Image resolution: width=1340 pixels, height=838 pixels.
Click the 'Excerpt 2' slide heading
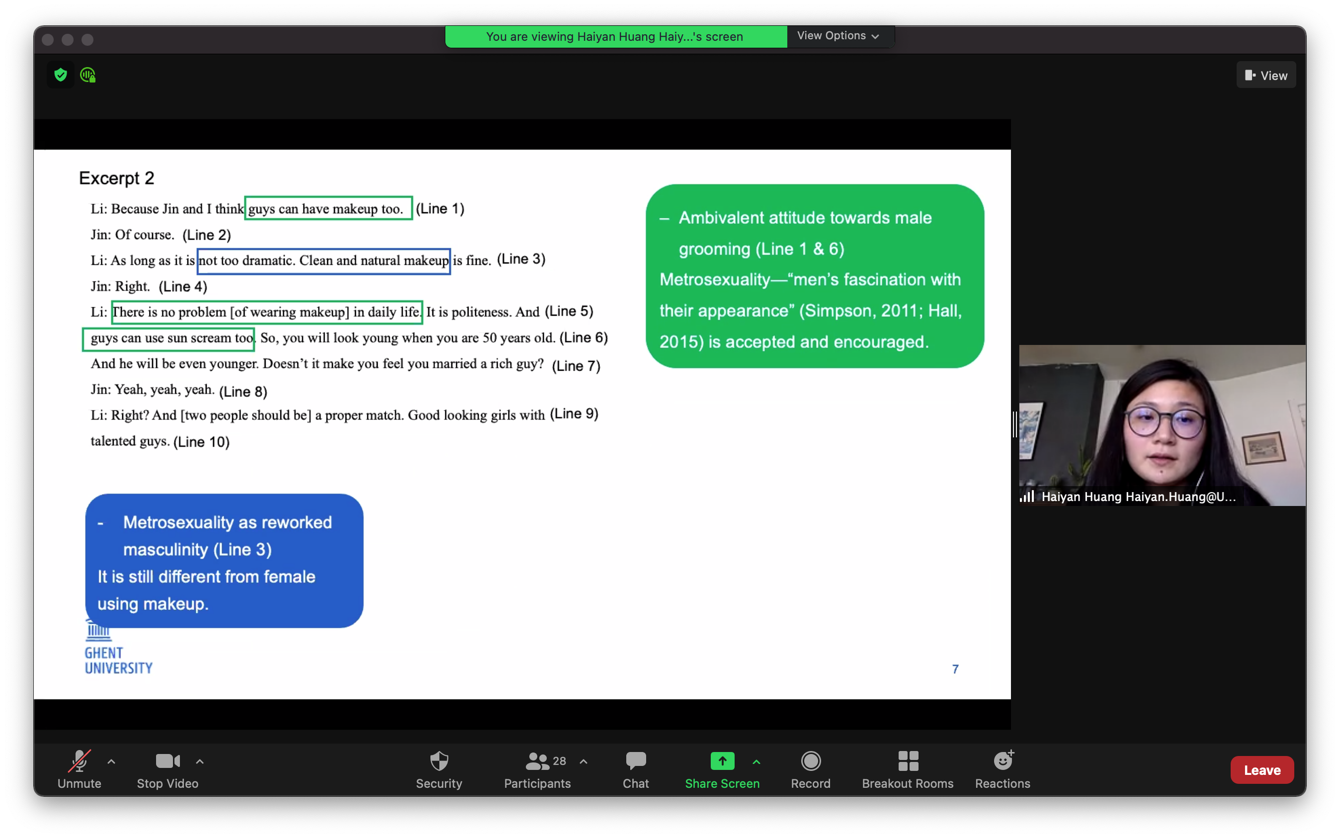(116, 178)
